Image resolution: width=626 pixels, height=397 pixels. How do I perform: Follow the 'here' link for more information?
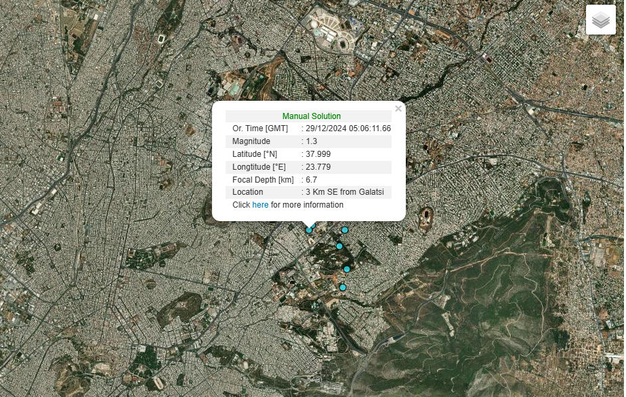click(260, 205)
